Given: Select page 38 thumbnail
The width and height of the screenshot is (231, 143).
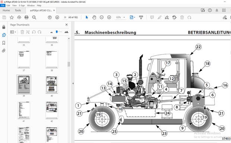Looking at the screenshot, I should pos(52,59).
